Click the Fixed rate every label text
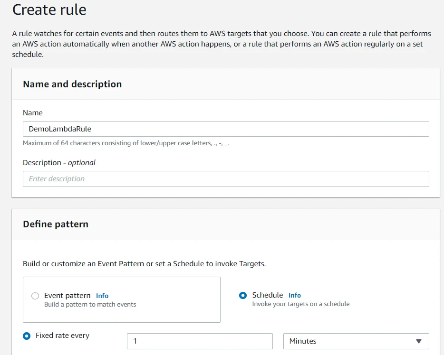444x355 pixels. coord(62,336)
